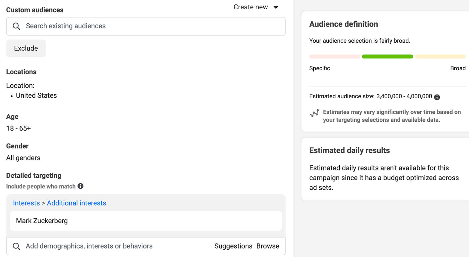Click the Locations heading
This screenshot has height=257, width=469.
[21, 72]
